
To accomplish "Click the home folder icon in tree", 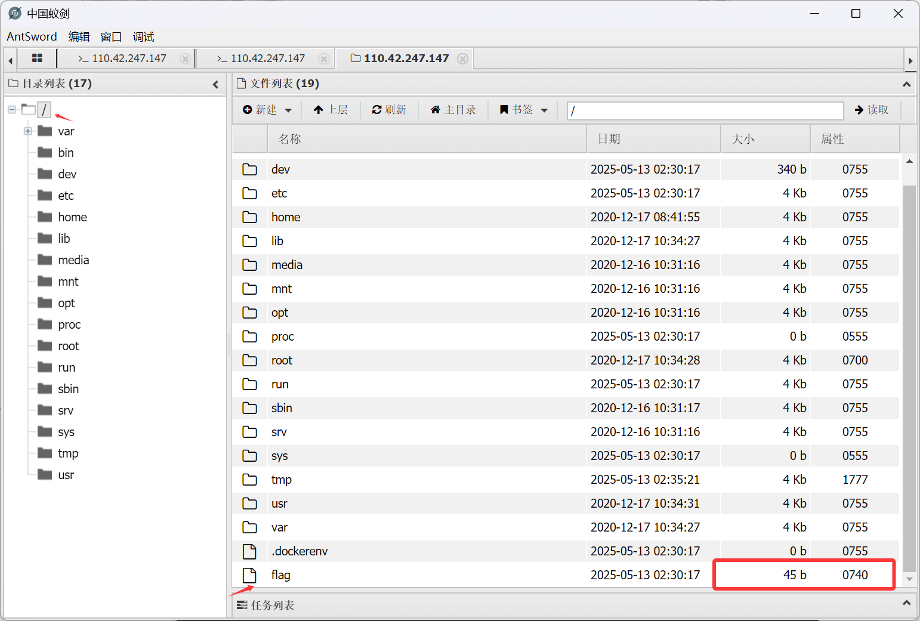I will pyautogui.click(x=45, y=217).
